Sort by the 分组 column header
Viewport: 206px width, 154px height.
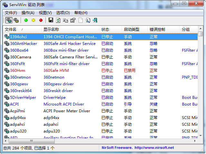coord(189,30)
